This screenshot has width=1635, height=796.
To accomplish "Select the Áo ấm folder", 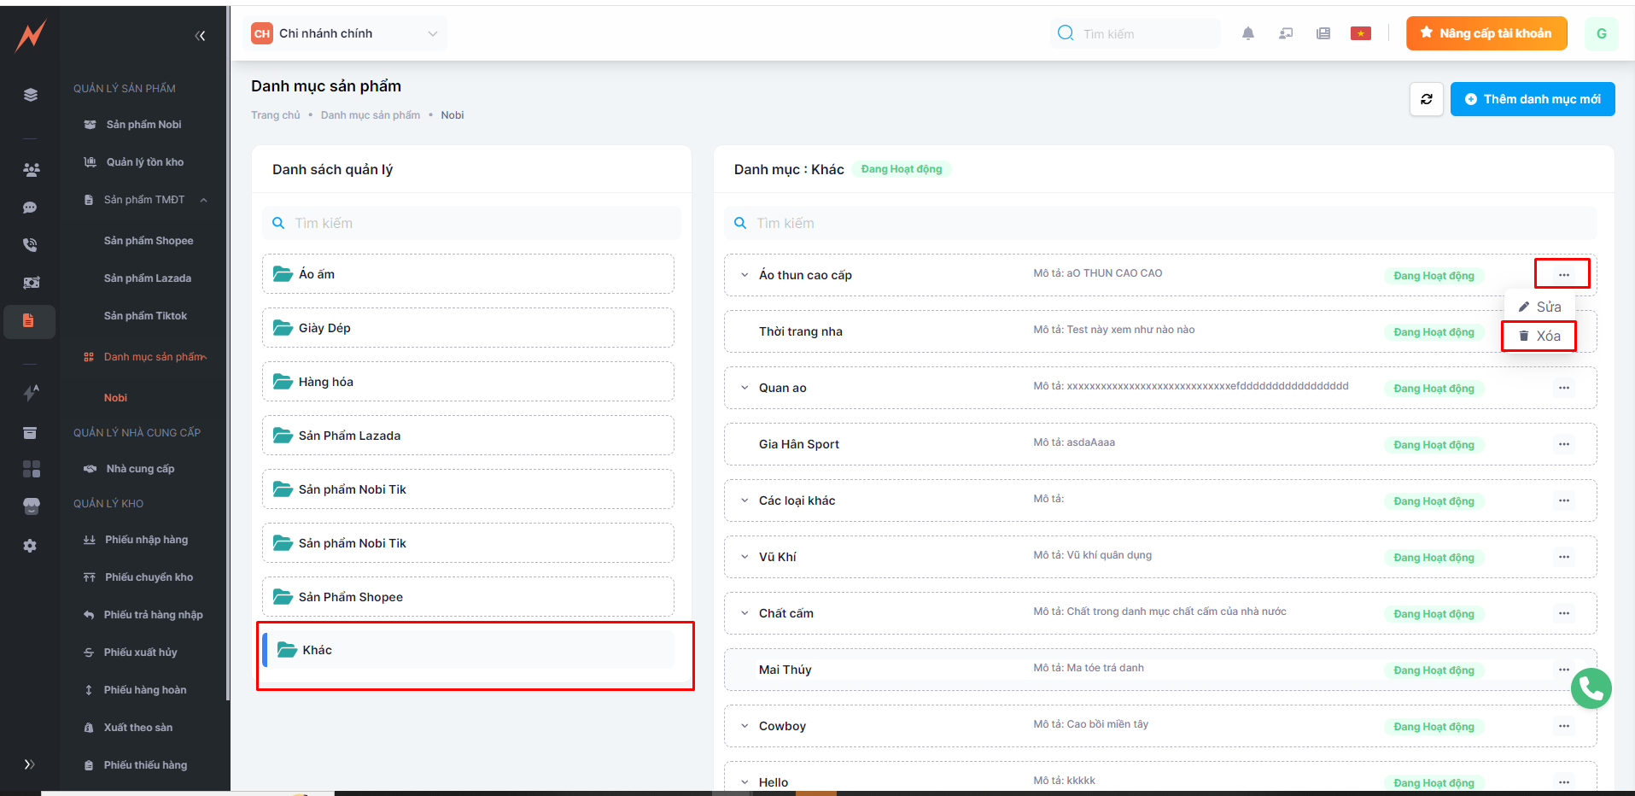I will pos(468,274).
